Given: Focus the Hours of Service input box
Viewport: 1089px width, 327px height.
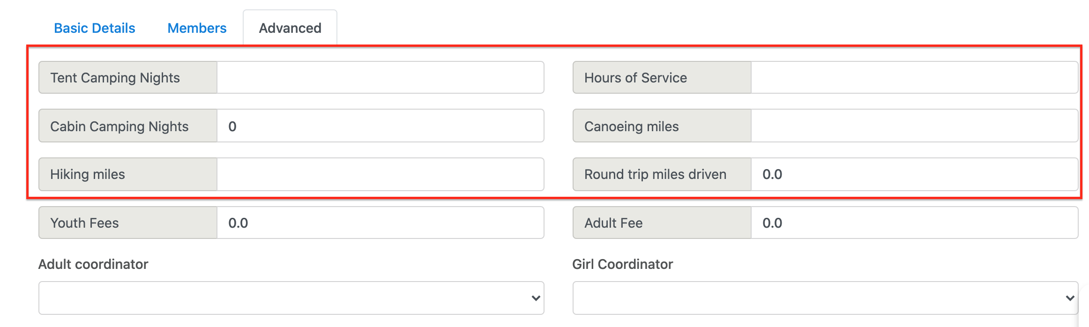Looking at the screenshot, I should 914,78.
